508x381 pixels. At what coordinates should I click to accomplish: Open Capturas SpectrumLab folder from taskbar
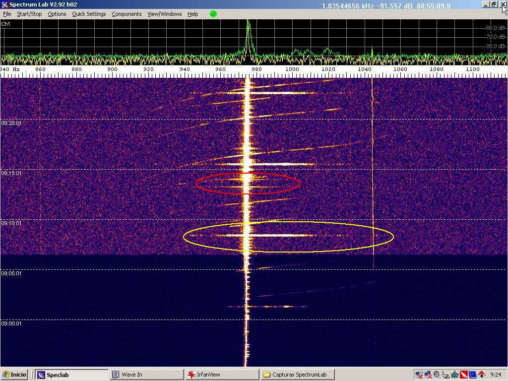point(297,375)
